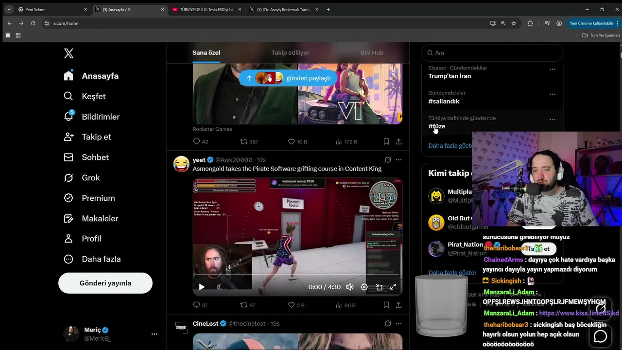
Task: Open Tüm Yer İşaretleri bookmarks folder
Action: coord(601,35)
